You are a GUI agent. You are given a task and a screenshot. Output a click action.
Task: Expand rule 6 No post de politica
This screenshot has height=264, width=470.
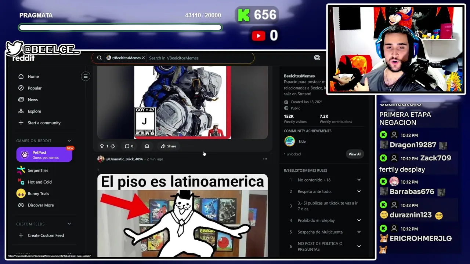[x=359, y=246]
